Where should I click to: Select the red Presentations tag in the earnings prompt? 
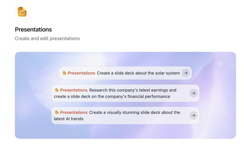click(74, 90)
